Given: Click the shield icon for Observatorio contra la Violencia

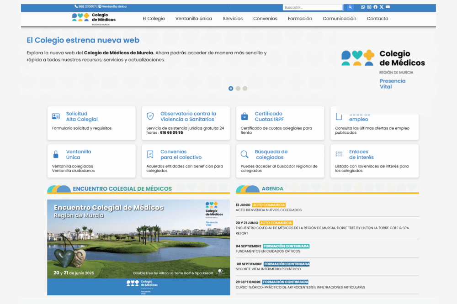Looking at the screenshot, I should pyautogui.click(x=150, y=116).
